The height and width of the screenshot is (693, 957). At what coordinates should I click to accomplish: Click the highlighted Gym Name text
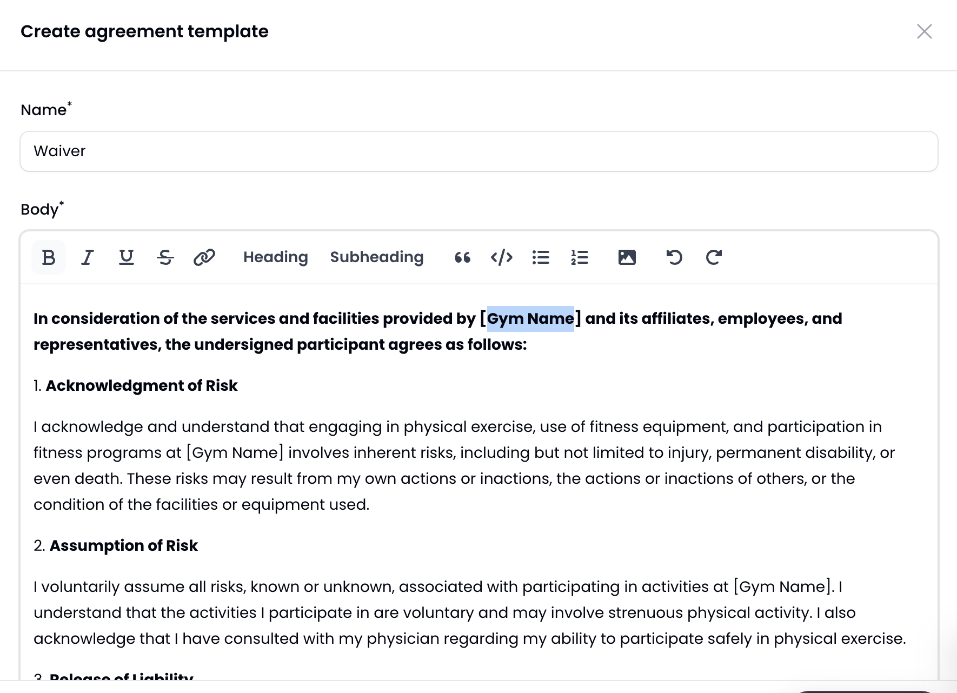pos(530,319)
